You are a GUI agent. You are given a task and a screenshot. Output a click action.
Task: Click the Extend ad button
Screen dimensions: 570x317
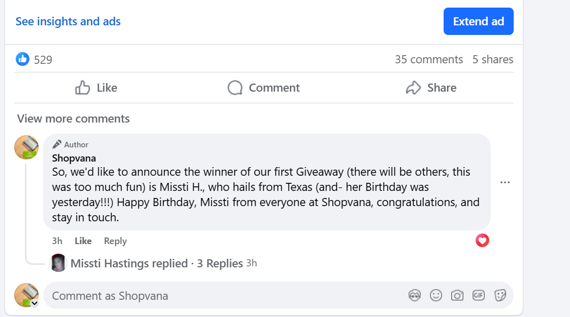tap(478, 21)
